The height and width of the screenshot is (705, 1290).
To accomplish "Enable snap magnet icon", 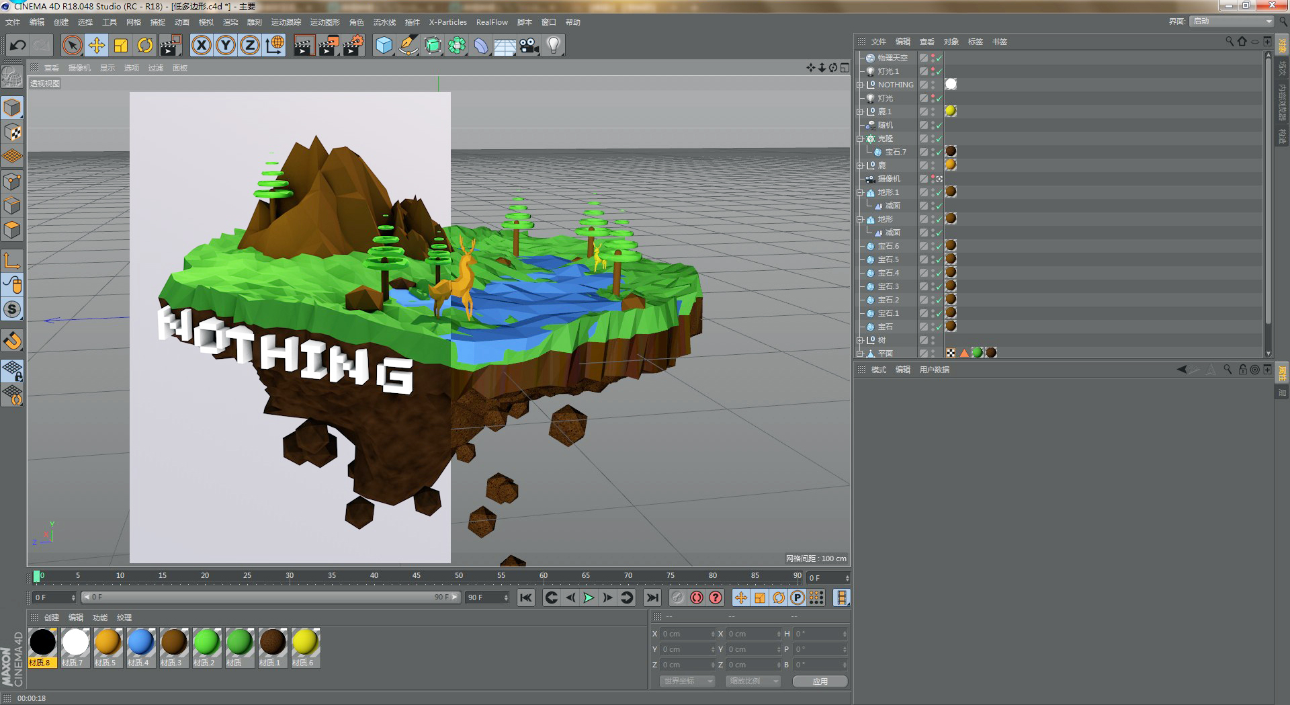I will coord(12,341).
